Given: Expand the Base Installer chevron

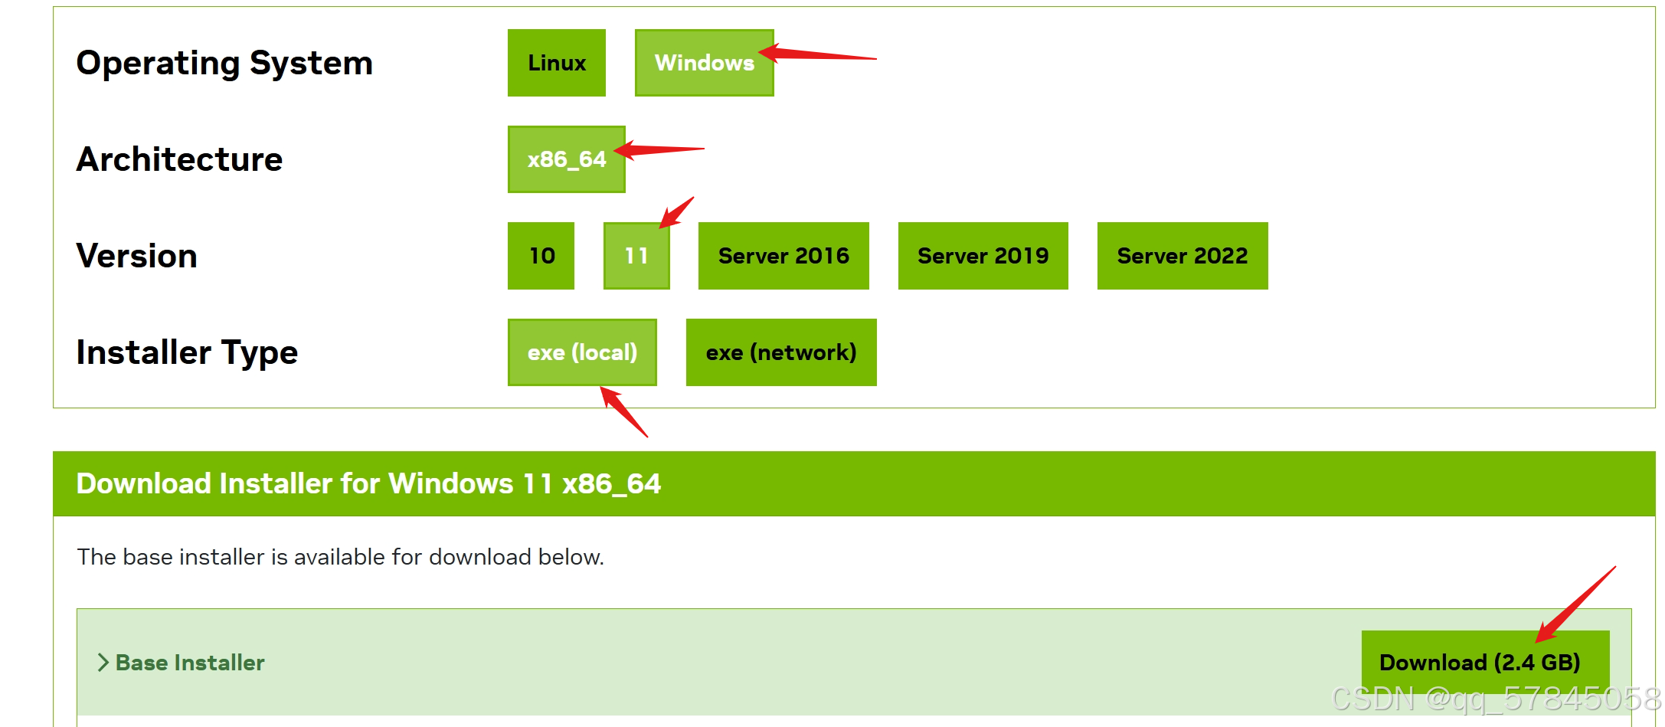Looking at the screenshot, I should [x=103, y=663].
